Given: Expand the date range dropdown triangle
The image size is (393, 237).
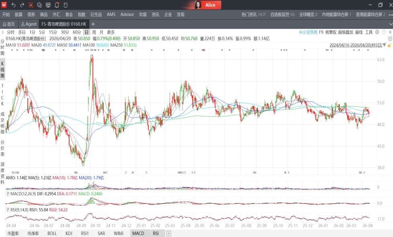Looking at the screenshot, I should 385,45.
